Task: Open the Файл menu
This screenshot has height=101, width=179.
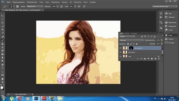Action: tap(9, 2)
